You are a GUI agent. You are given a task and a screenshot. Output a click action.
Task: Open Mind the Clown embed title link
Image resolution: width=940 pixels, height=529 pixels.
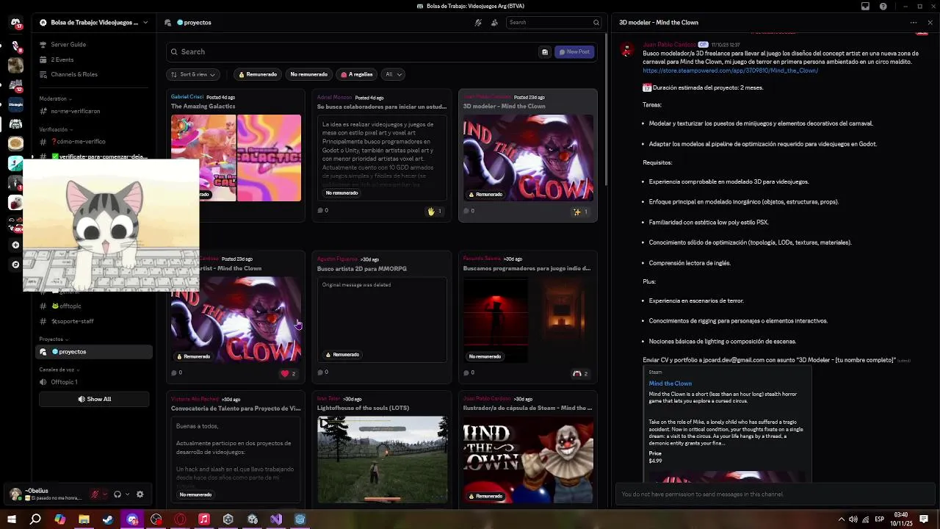[670, 384]
